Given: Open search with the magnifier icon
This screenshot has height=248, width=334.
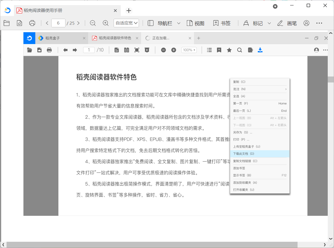Looking at the screenshot, I should [x=239, y=50].
